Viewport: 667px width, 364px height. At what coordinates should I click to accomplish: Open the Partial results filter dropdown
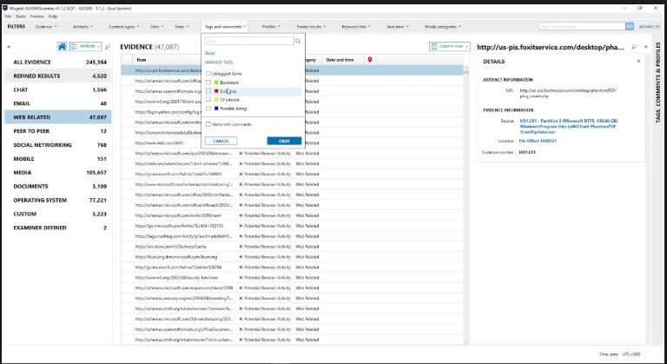[x=311, y=26]
